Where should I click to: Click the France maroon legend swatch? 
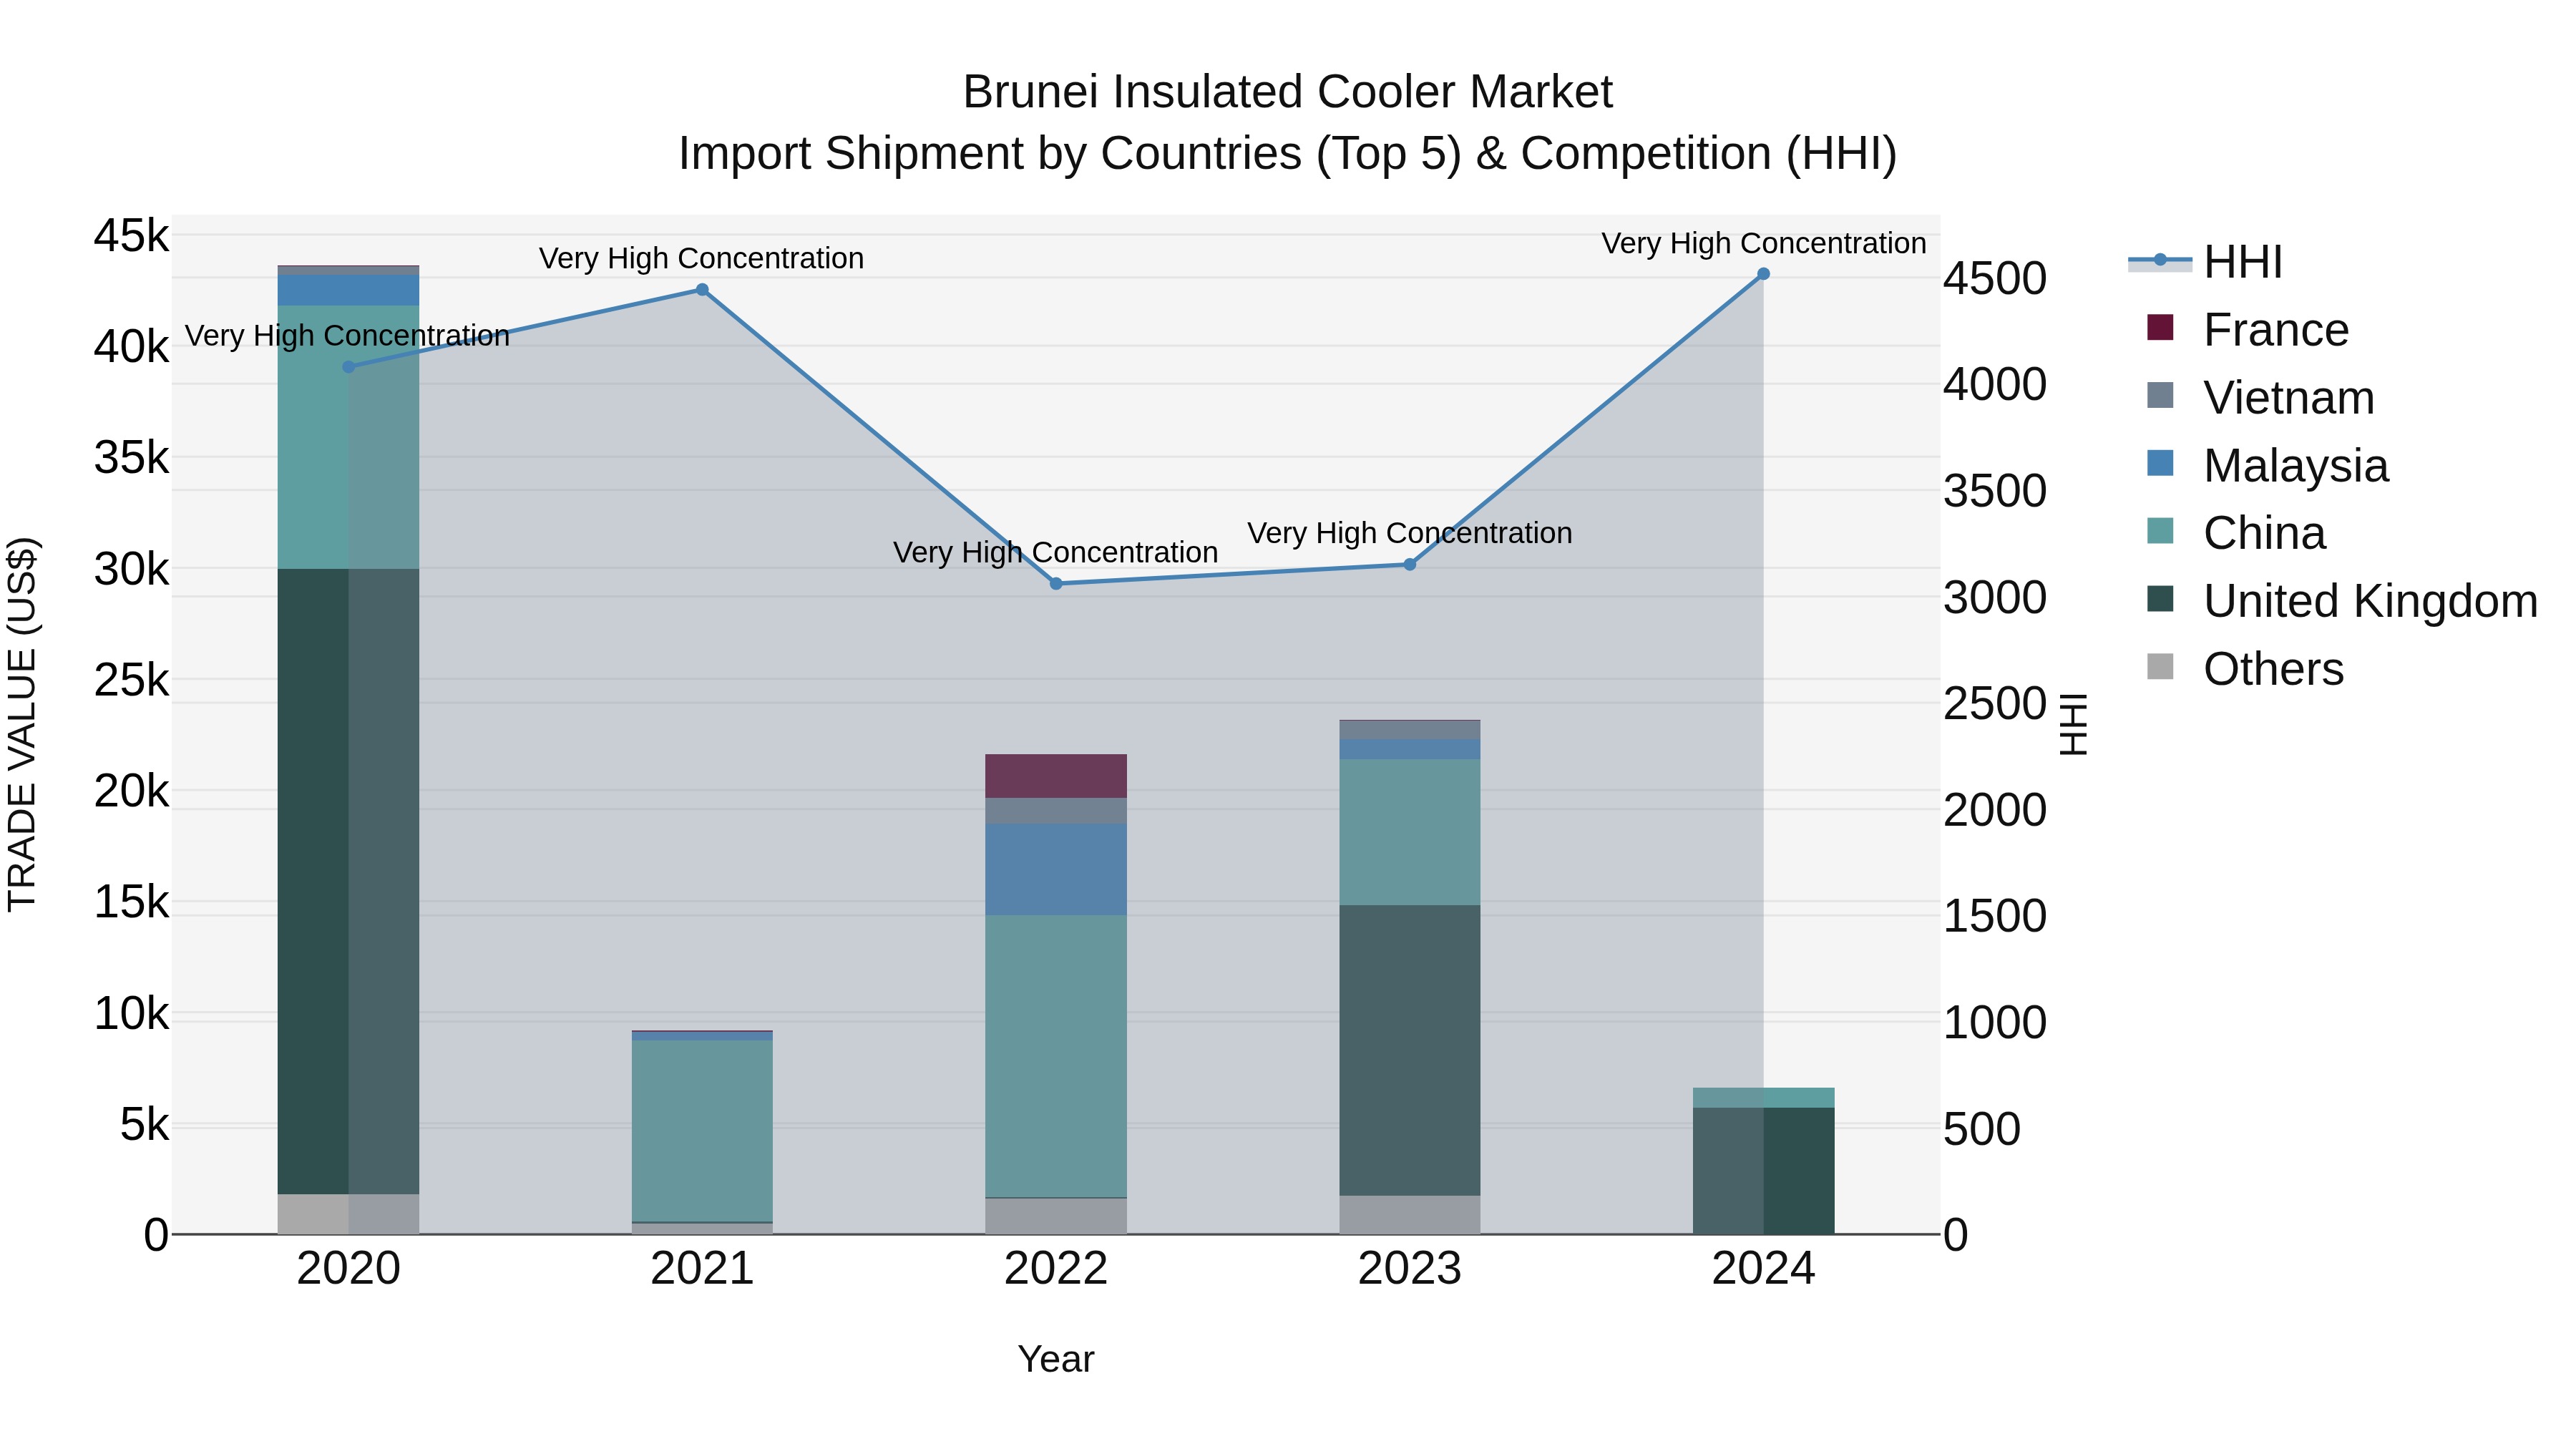pyautogui.click(x=2160, y=328)
